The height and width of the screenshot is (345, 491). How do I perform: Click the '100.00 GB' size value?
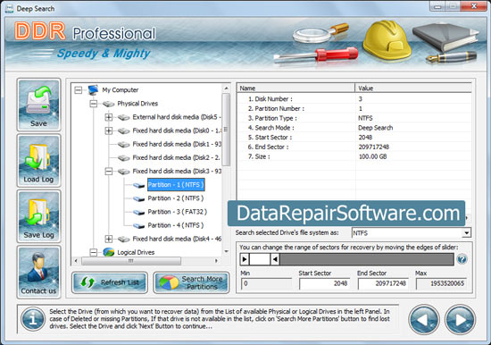point(372,156)
